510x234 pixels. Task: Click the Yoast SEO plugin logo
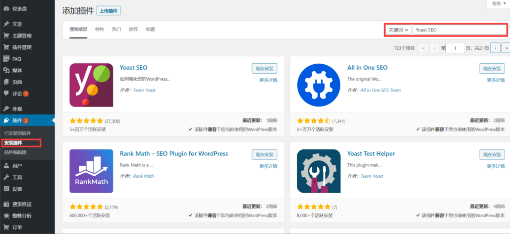[91, 85]
